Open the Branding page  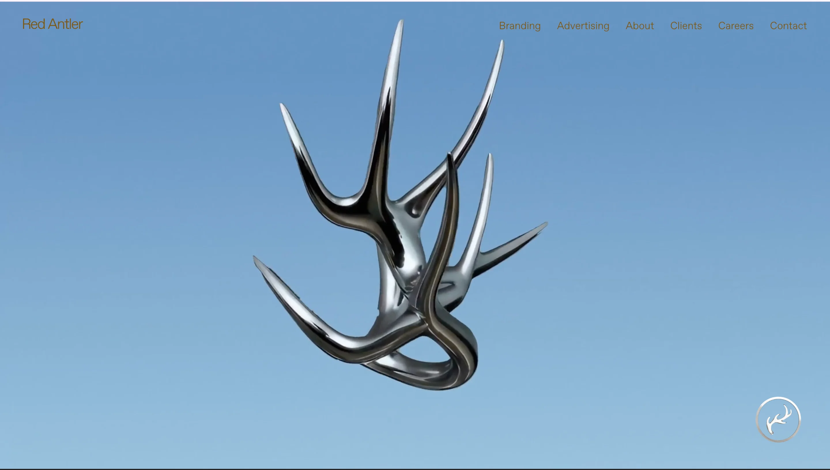tap(520, 26)
